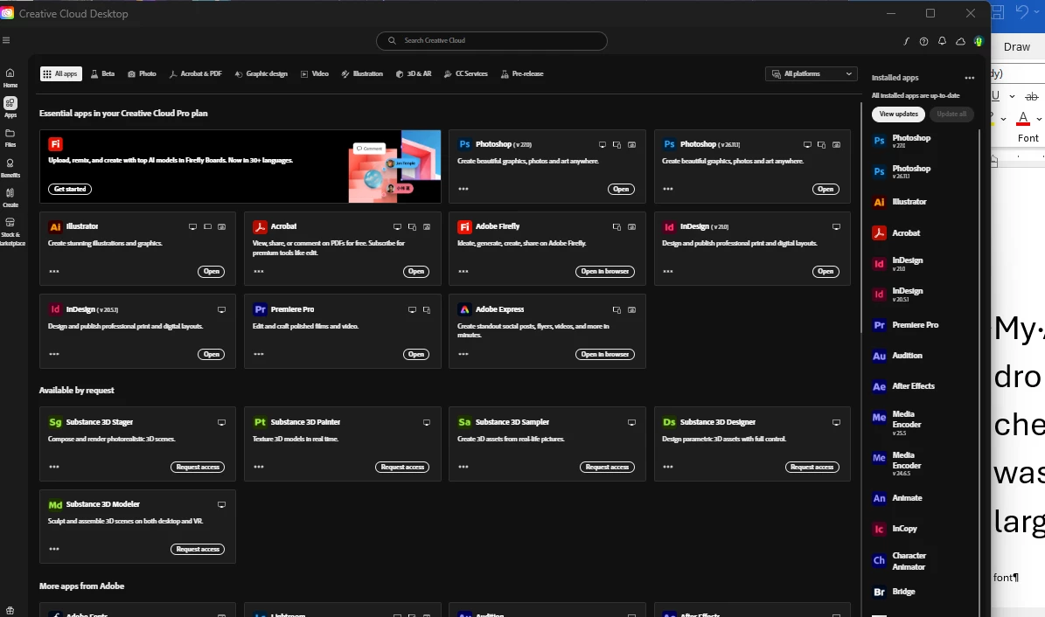Switch to CC Services tab
The image size is (1045, 617).
[466, 74]
